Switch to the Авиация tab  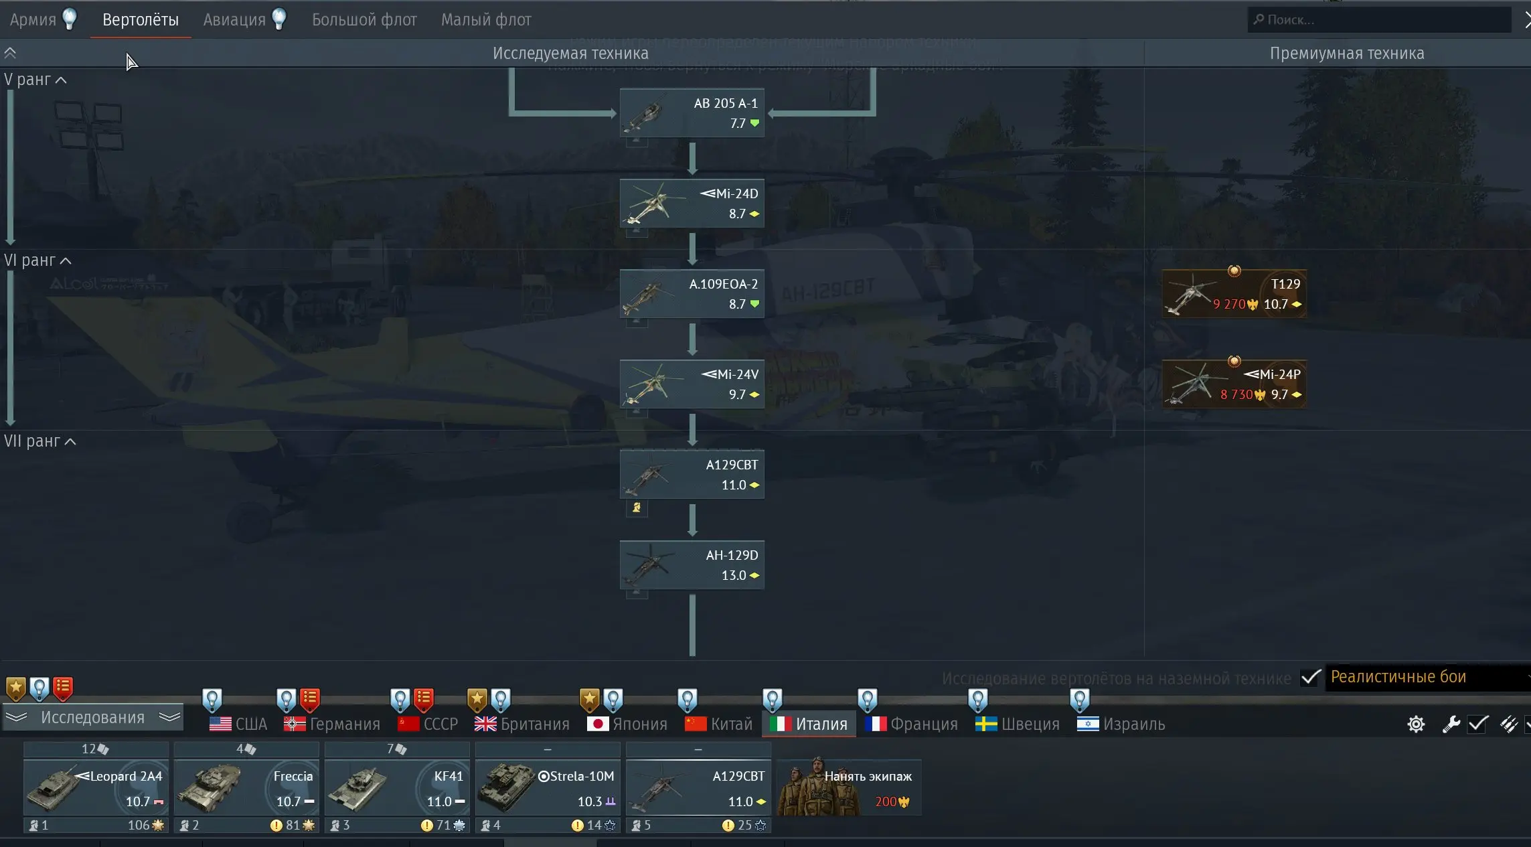click(234, 19)
